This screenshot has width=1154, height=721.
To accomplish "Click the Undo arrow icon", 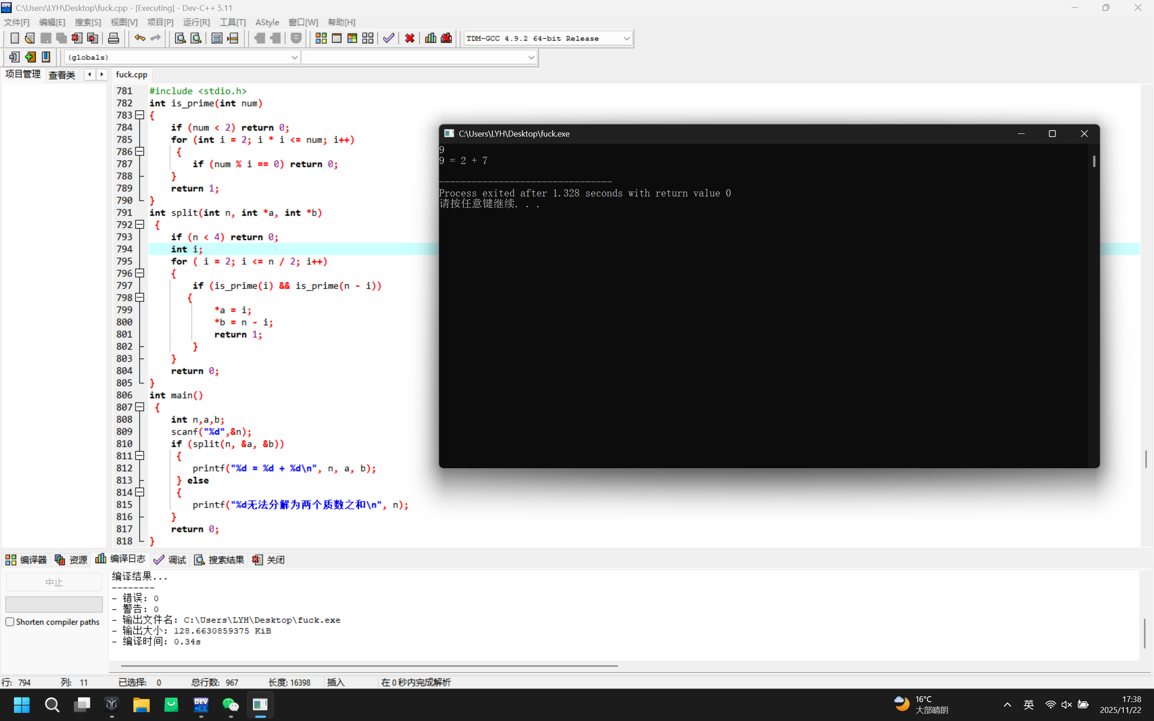I will [x=139, y=38].
